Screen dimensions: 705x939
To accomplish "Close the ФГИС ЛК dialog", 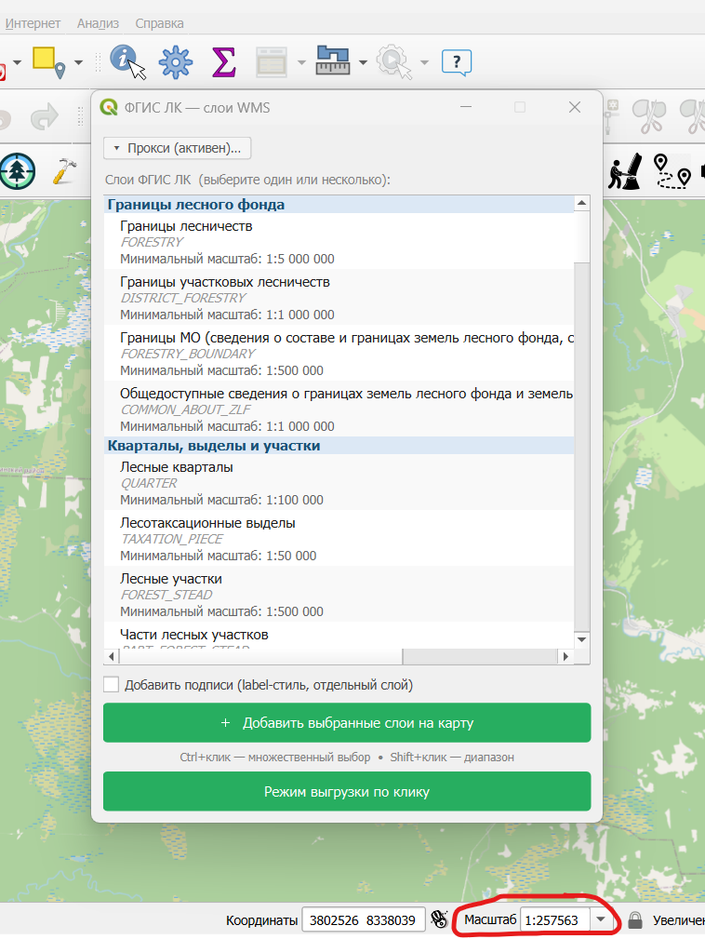I will point(575,107).
